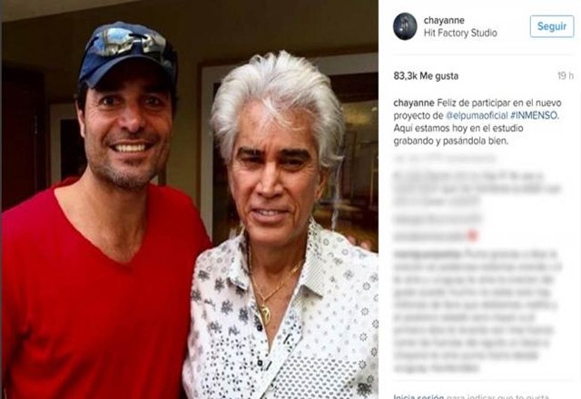Click the chayanne username in post header
The height and width of the screenshot is (399, 581).
pos(444,20)
